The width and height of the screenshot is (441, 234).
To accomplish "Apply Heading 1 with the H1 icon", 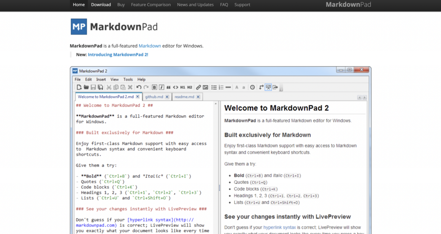I will click(183, 87).
